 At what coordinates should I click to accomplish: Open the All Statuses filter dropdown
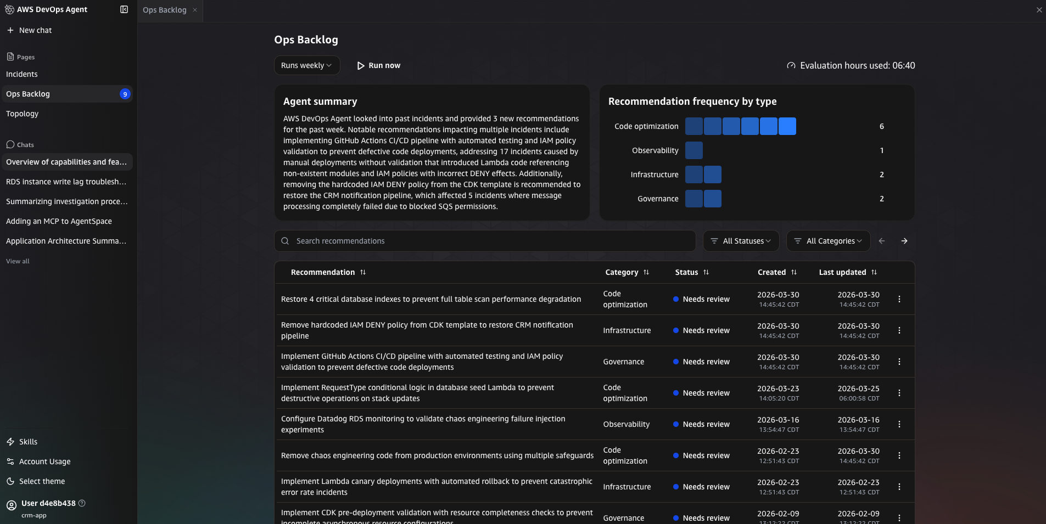click(x=741, y=240)
